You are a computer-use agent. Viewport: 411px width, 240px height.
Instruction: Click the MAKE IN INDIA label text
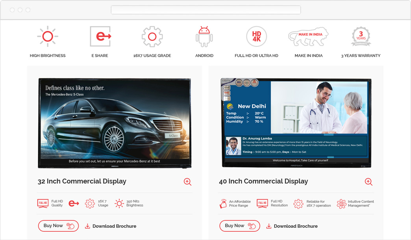click(309, 56)
